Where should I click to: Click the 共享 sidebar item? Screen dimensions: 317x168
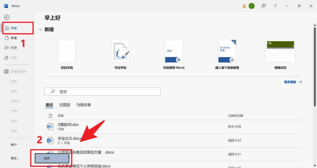(x=14, y=58)
